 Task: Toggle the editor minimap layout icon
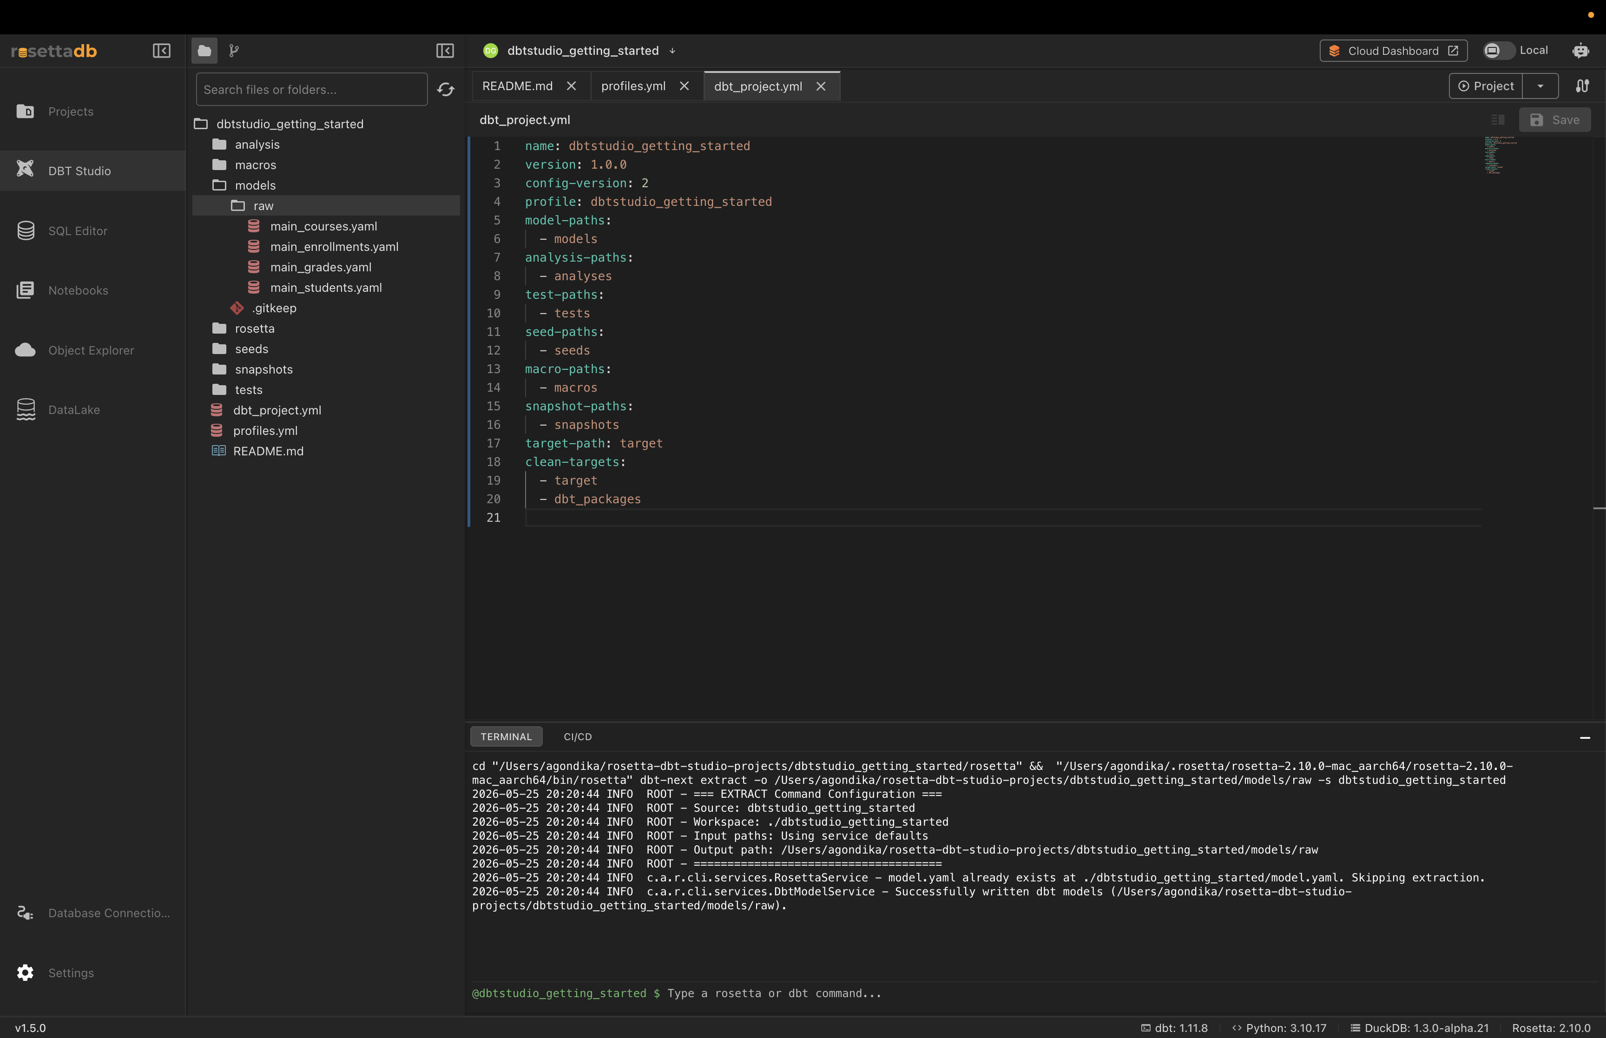1498,120
